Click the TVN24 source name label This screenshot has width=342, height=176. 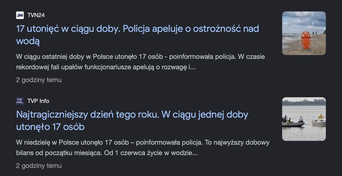click(36, 15)
